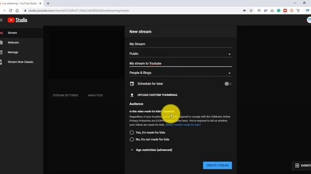Edit the My Stream title field
The width and height of the screenshot is (311, 174).
pyautogui.click(x=180, y=44)
